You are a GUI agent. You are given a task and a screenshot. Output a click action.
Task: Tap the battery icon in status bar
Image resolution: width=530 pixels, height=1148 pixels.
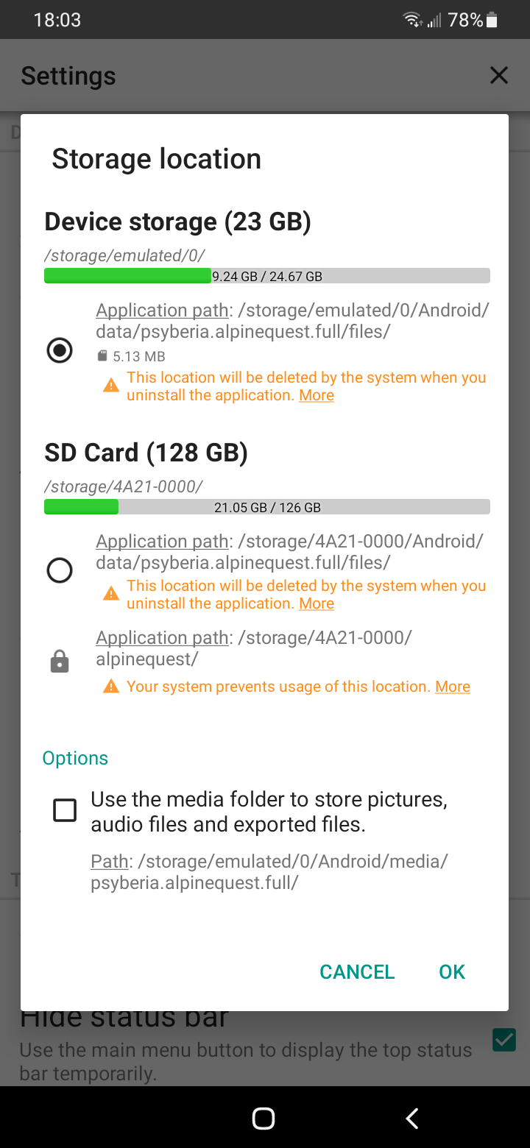pos(492,21)
